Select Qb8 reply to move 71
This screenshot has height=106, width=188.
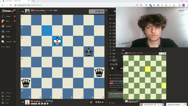click(x=123, y=50)
